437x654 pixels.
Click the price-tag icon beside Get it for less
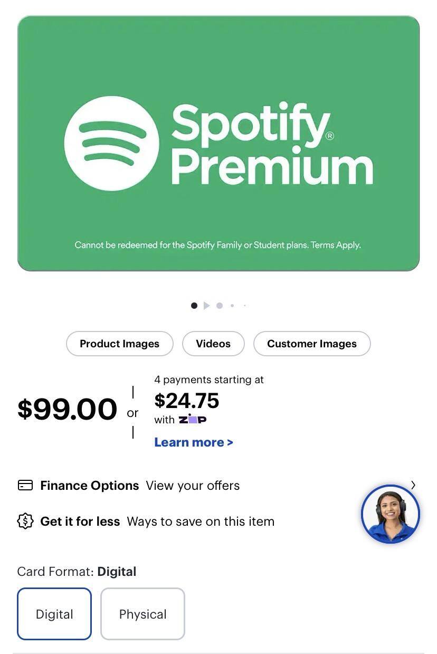click(x=24, y=521)
